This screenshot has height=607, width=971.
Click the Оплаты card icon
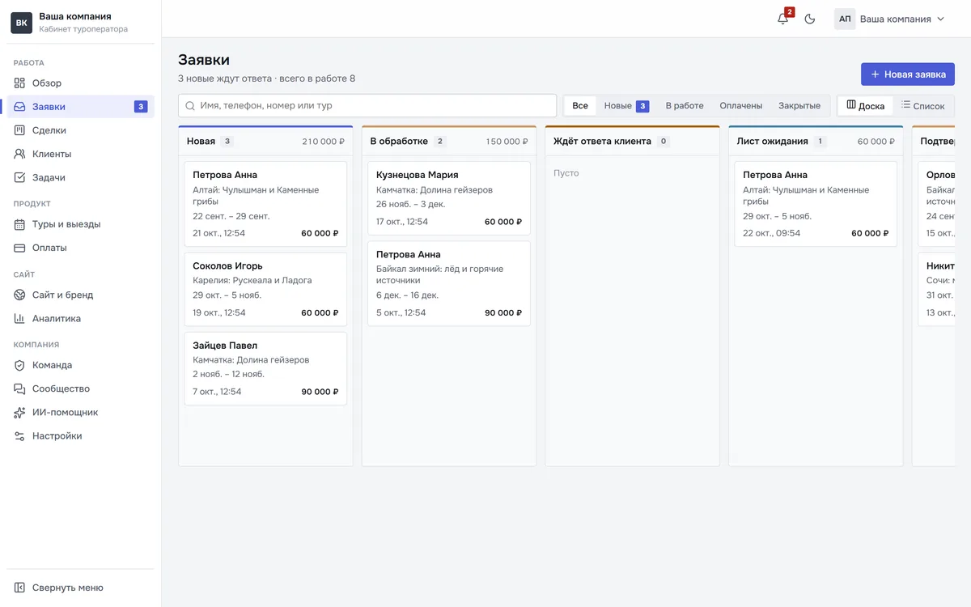click(x=20, y=248)
